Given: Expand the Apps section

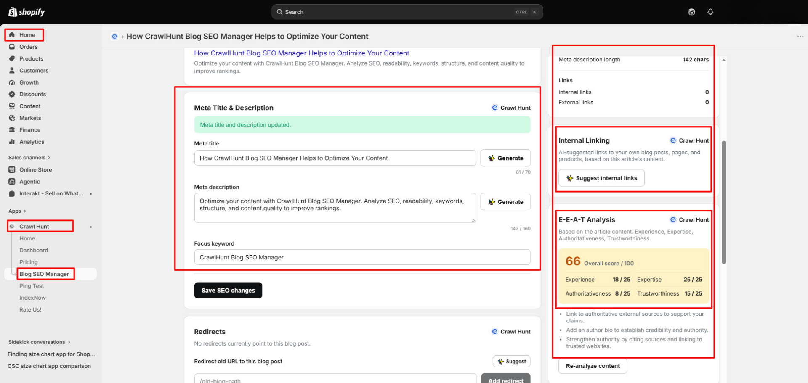Looking at the screenshot, I should pyautogui.click(x=17, y=211).
